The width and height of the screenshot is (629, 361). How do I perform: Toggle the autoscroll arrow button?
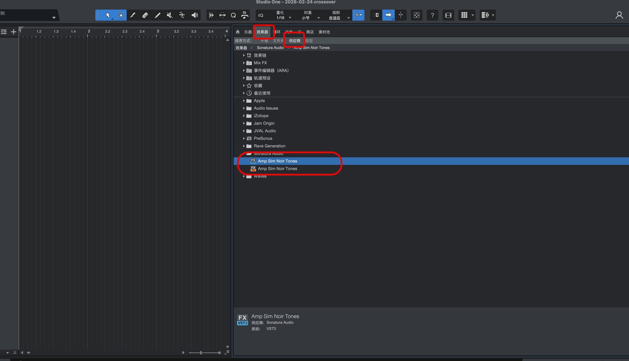coord(388,15)
